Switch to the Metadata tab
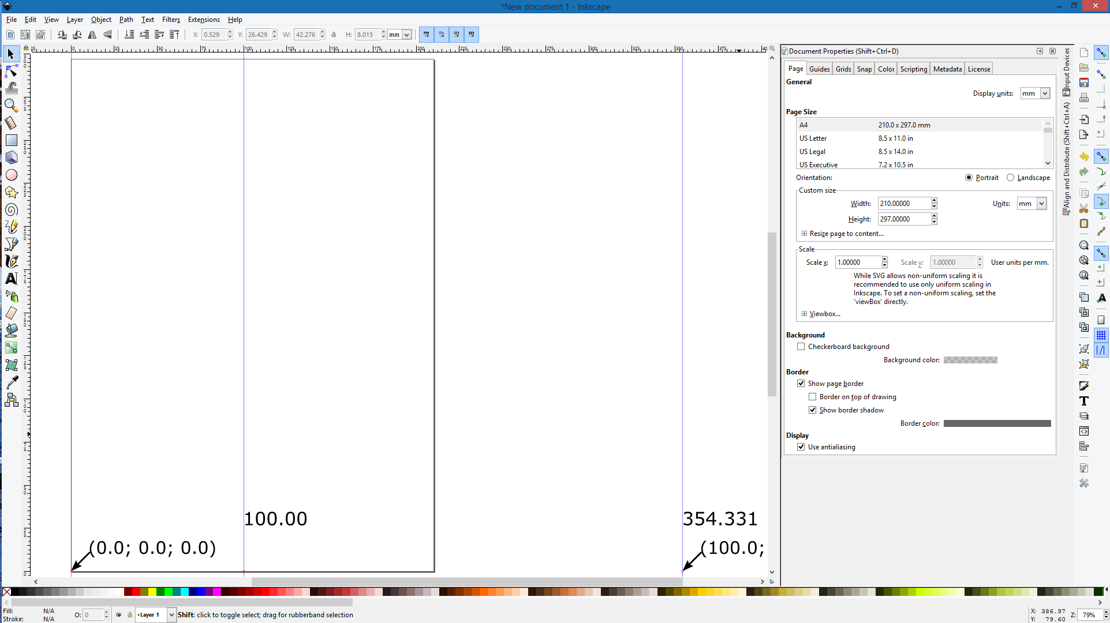Image resolution: width=1110 pixels, height=623 pixels. pos(947,69)
